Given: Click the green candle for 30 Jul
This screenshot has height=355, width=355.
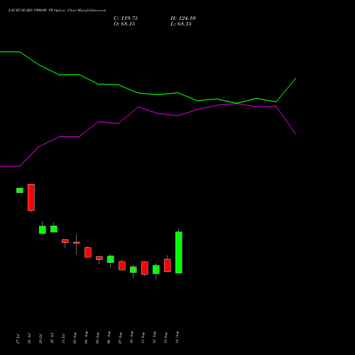Looking at the screenshot, I should click(54, 229).
